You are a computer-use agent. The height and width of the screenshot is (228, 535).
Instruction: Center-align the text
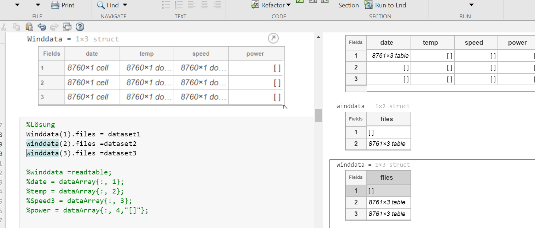tap(204, 5)
